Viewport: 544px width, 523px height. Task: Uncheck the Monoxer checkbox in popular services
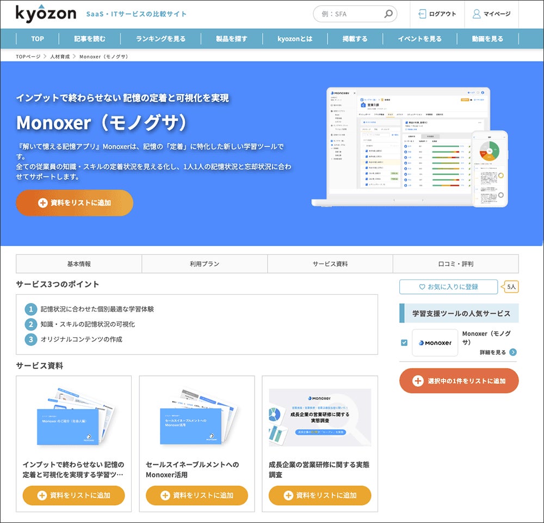coord(404,343)
